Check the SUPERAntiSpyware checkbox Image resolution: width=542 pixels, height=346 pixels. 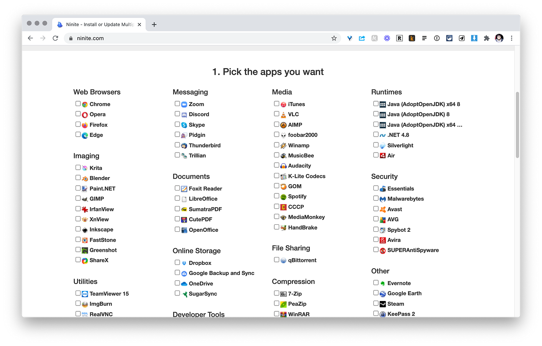tap(376, 250)
